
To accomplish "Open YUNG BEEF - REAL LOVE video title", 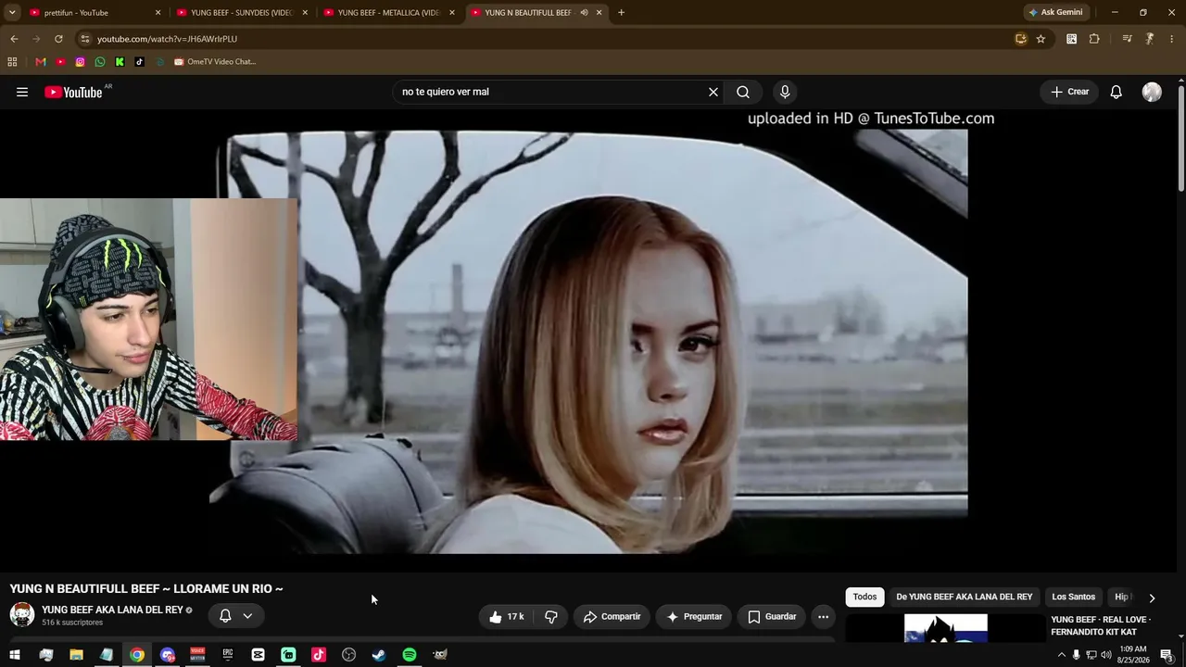I will [1101, 625].
